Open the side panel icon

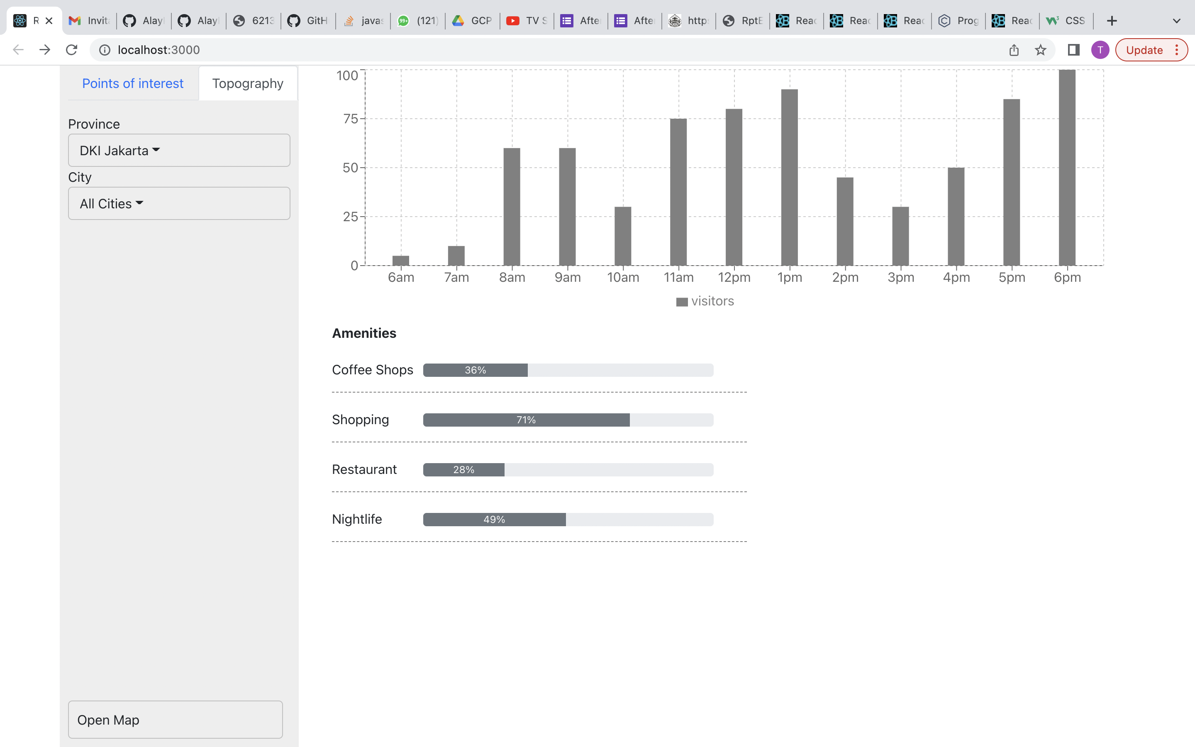[1073, 50]
